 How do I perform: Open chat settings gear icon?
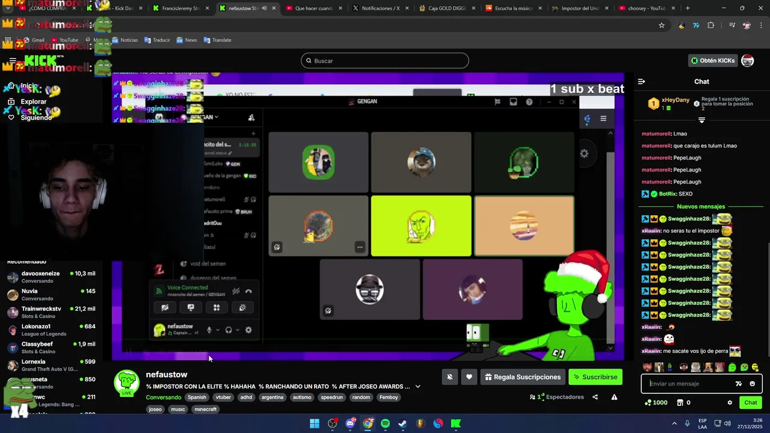730,403
